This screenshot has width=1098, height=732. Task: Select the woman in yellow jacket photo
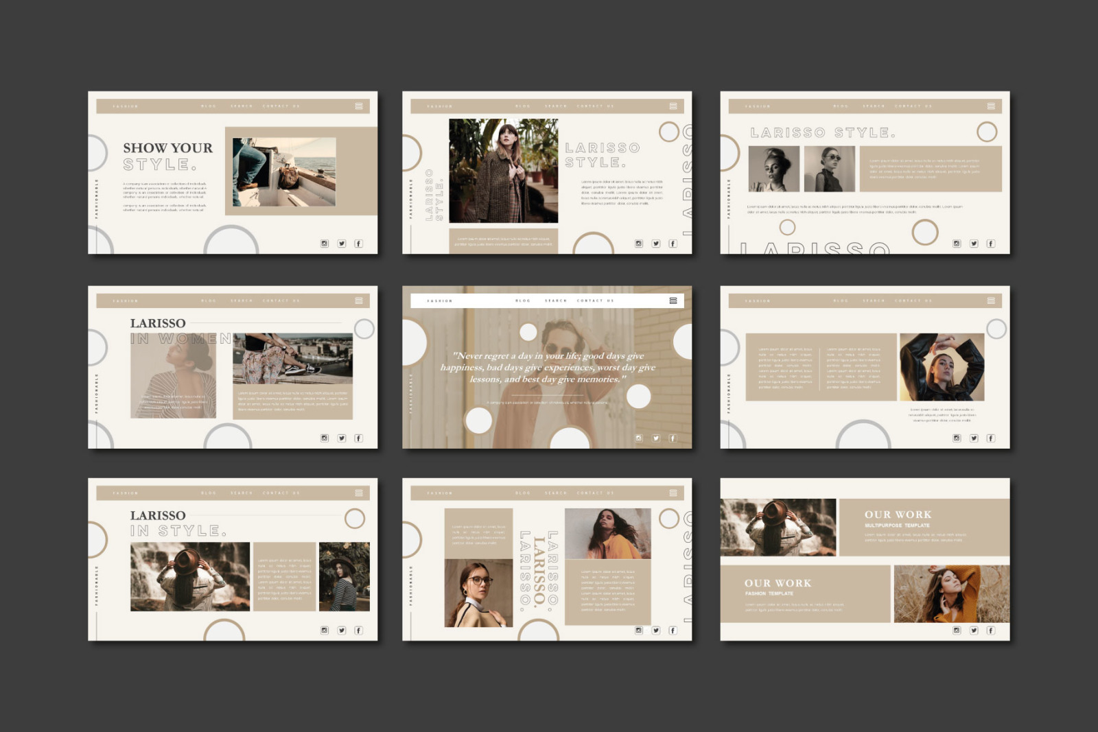[607, 534]
